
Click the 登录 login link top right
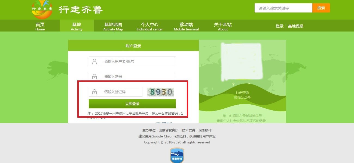coord(279,26)
